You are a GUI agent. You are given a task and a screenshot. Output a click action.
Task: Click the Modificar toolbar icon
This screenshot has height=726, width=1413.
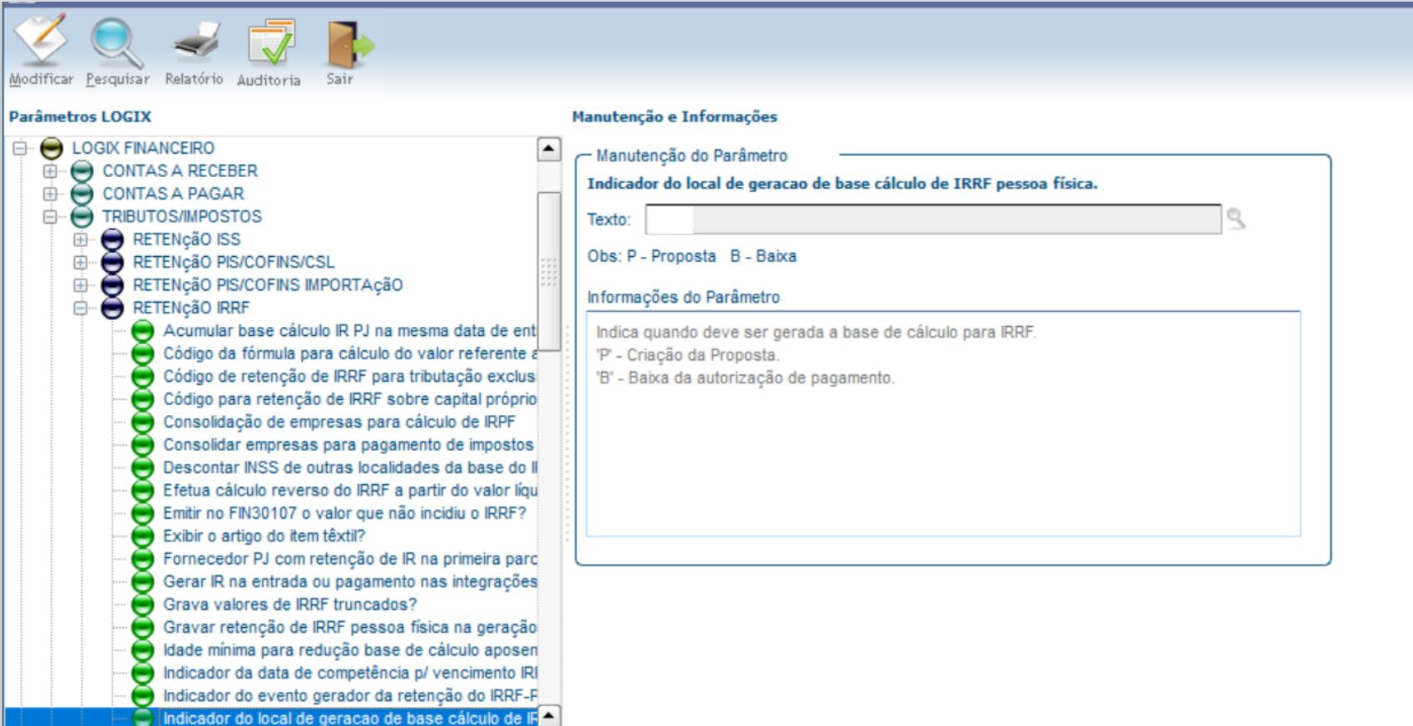click(41, 42)
